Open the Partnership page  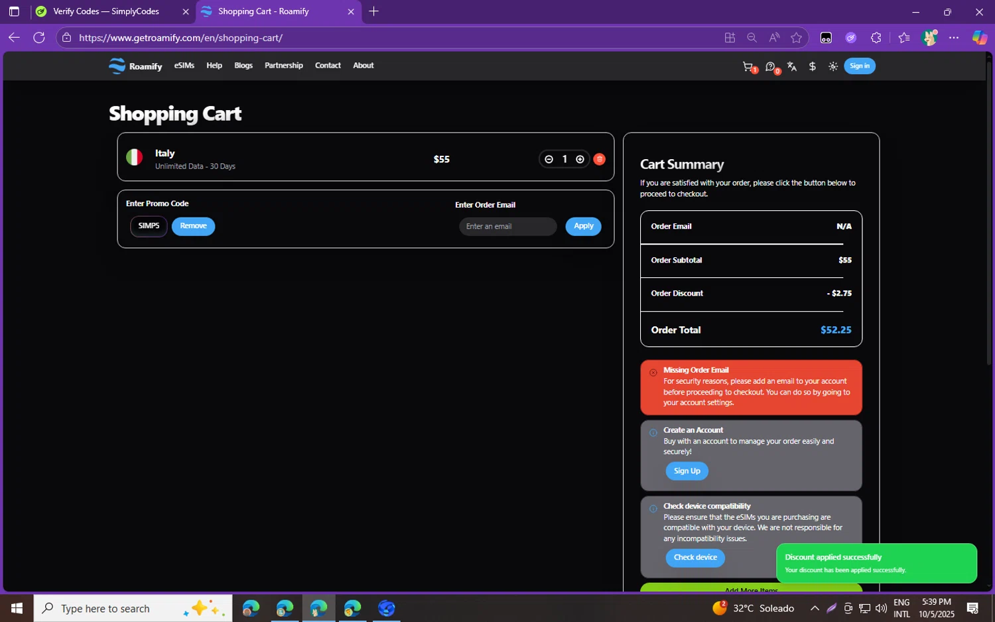(x=284, y=66)
